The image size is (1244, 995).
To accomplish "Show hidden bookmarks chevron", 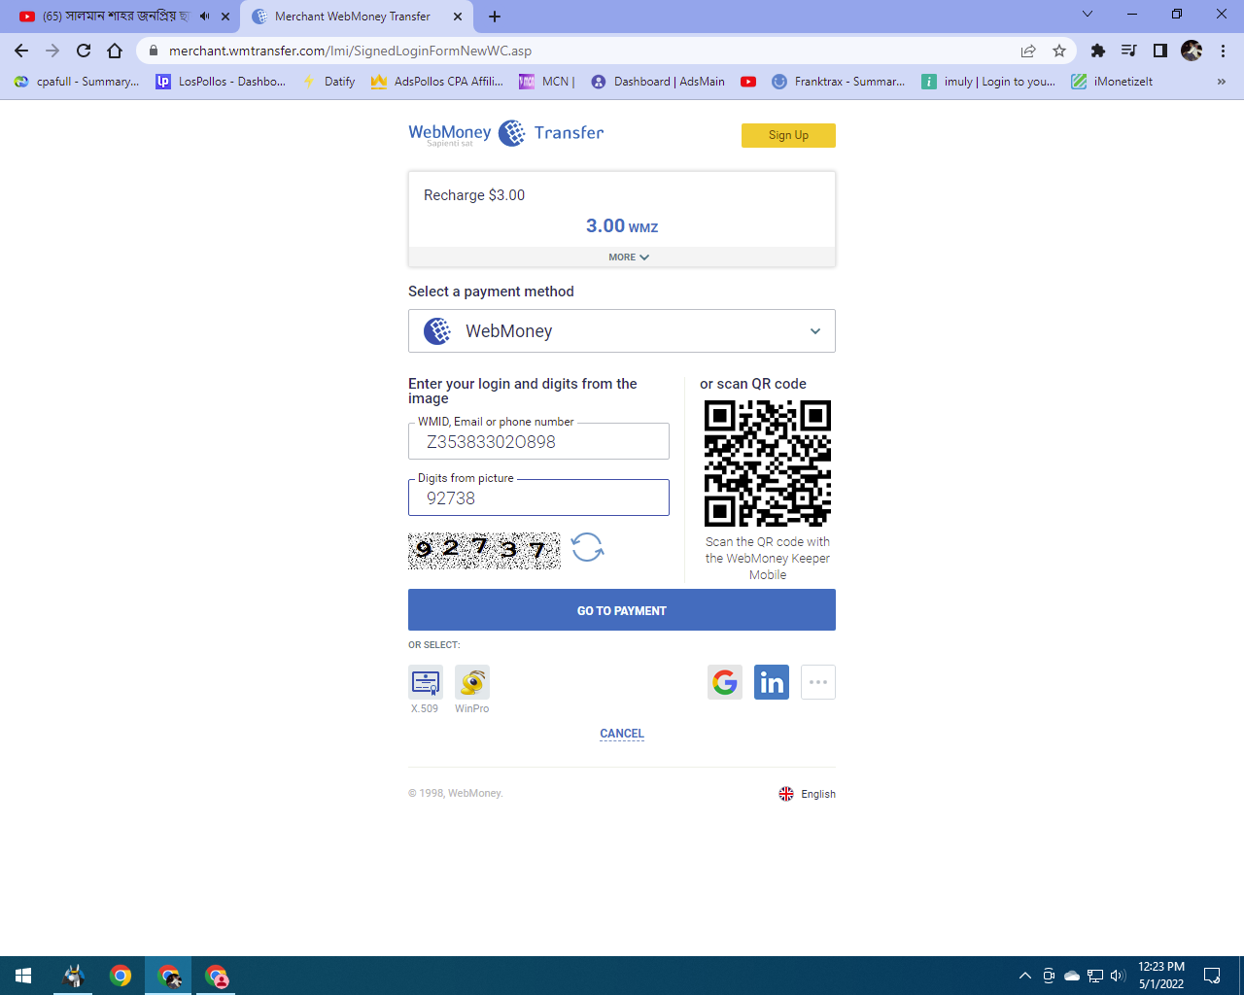I will click(x=1222, y=82).
